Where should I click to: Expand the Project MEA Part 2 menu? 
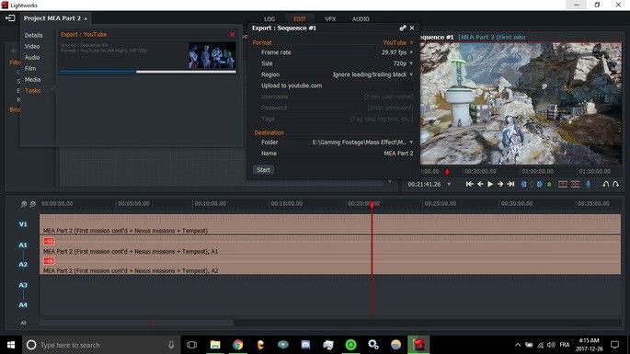point(55,18)
